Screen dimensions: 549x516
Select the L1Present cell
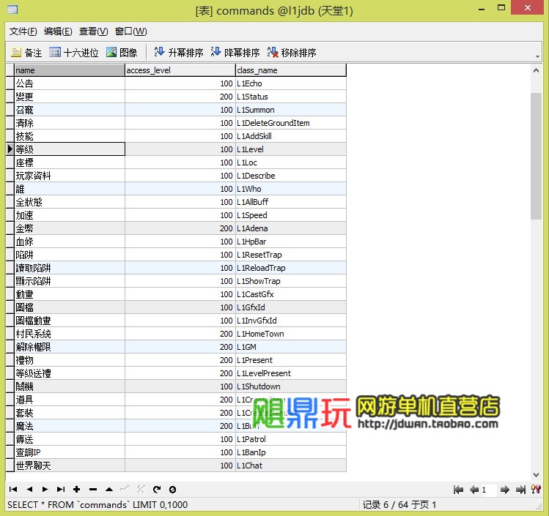pos(291,360)
